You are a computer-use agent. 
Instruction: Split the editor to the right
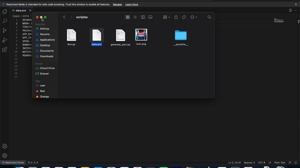291,10
